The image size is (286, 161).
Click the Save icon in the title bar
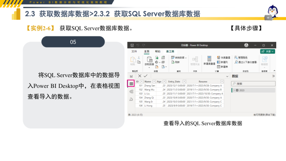click(132, 45)
